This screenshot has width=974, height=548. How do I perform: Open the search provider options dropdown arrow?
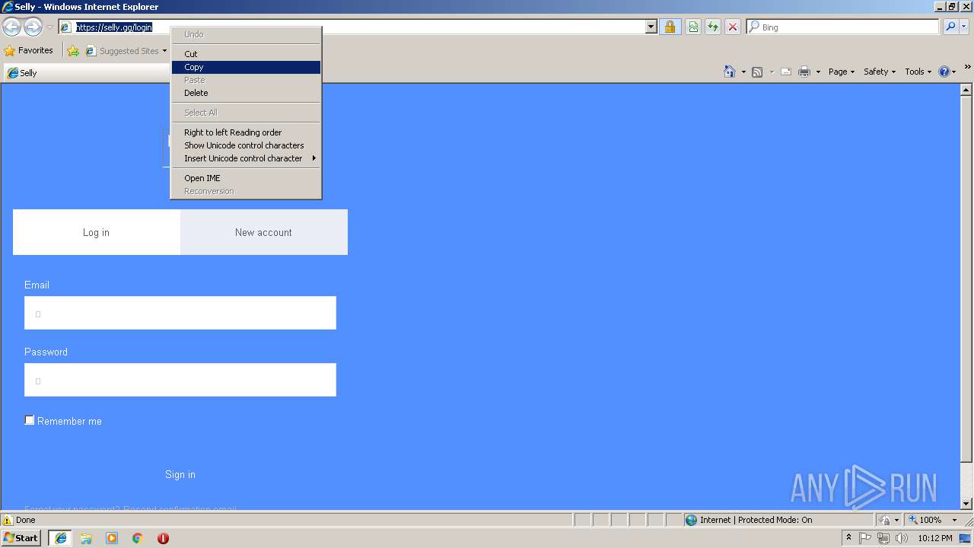pos(964,27)
